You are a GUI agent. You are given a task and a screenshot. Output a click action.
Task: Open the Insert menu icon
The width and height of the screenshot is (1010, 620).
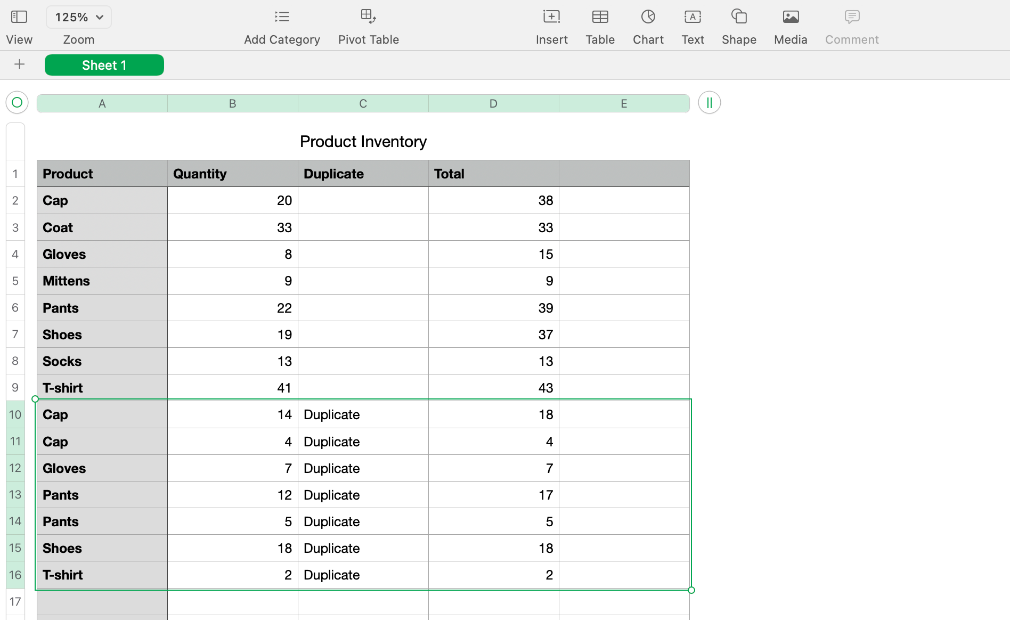551,17
